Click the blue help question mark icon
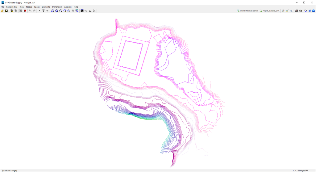Viewport: 316px width, 172px height. click(310, 11)
